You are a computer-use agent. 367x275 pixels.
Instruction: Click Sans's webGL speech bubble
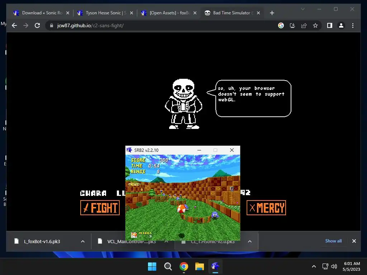click(x=249, y=98)
